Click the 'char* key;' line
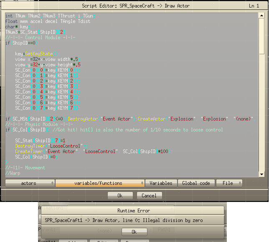 [x=18, y=27]
